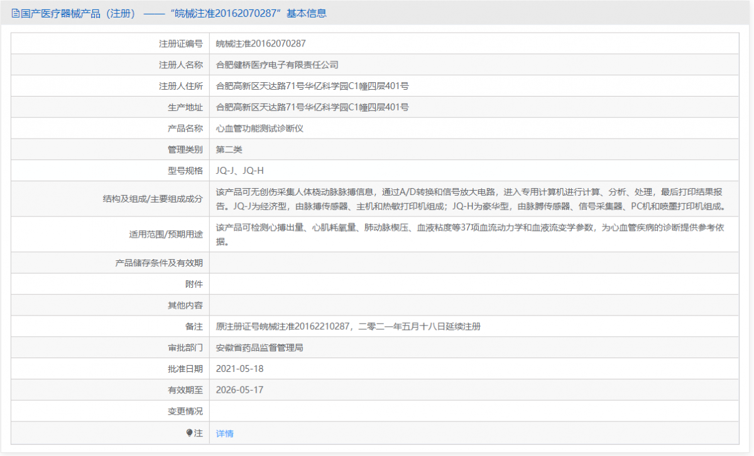This screenshot has height=456, width=754.
Task: Select registration number 皖械注准20162070287 value
Action: coord(261,44)
